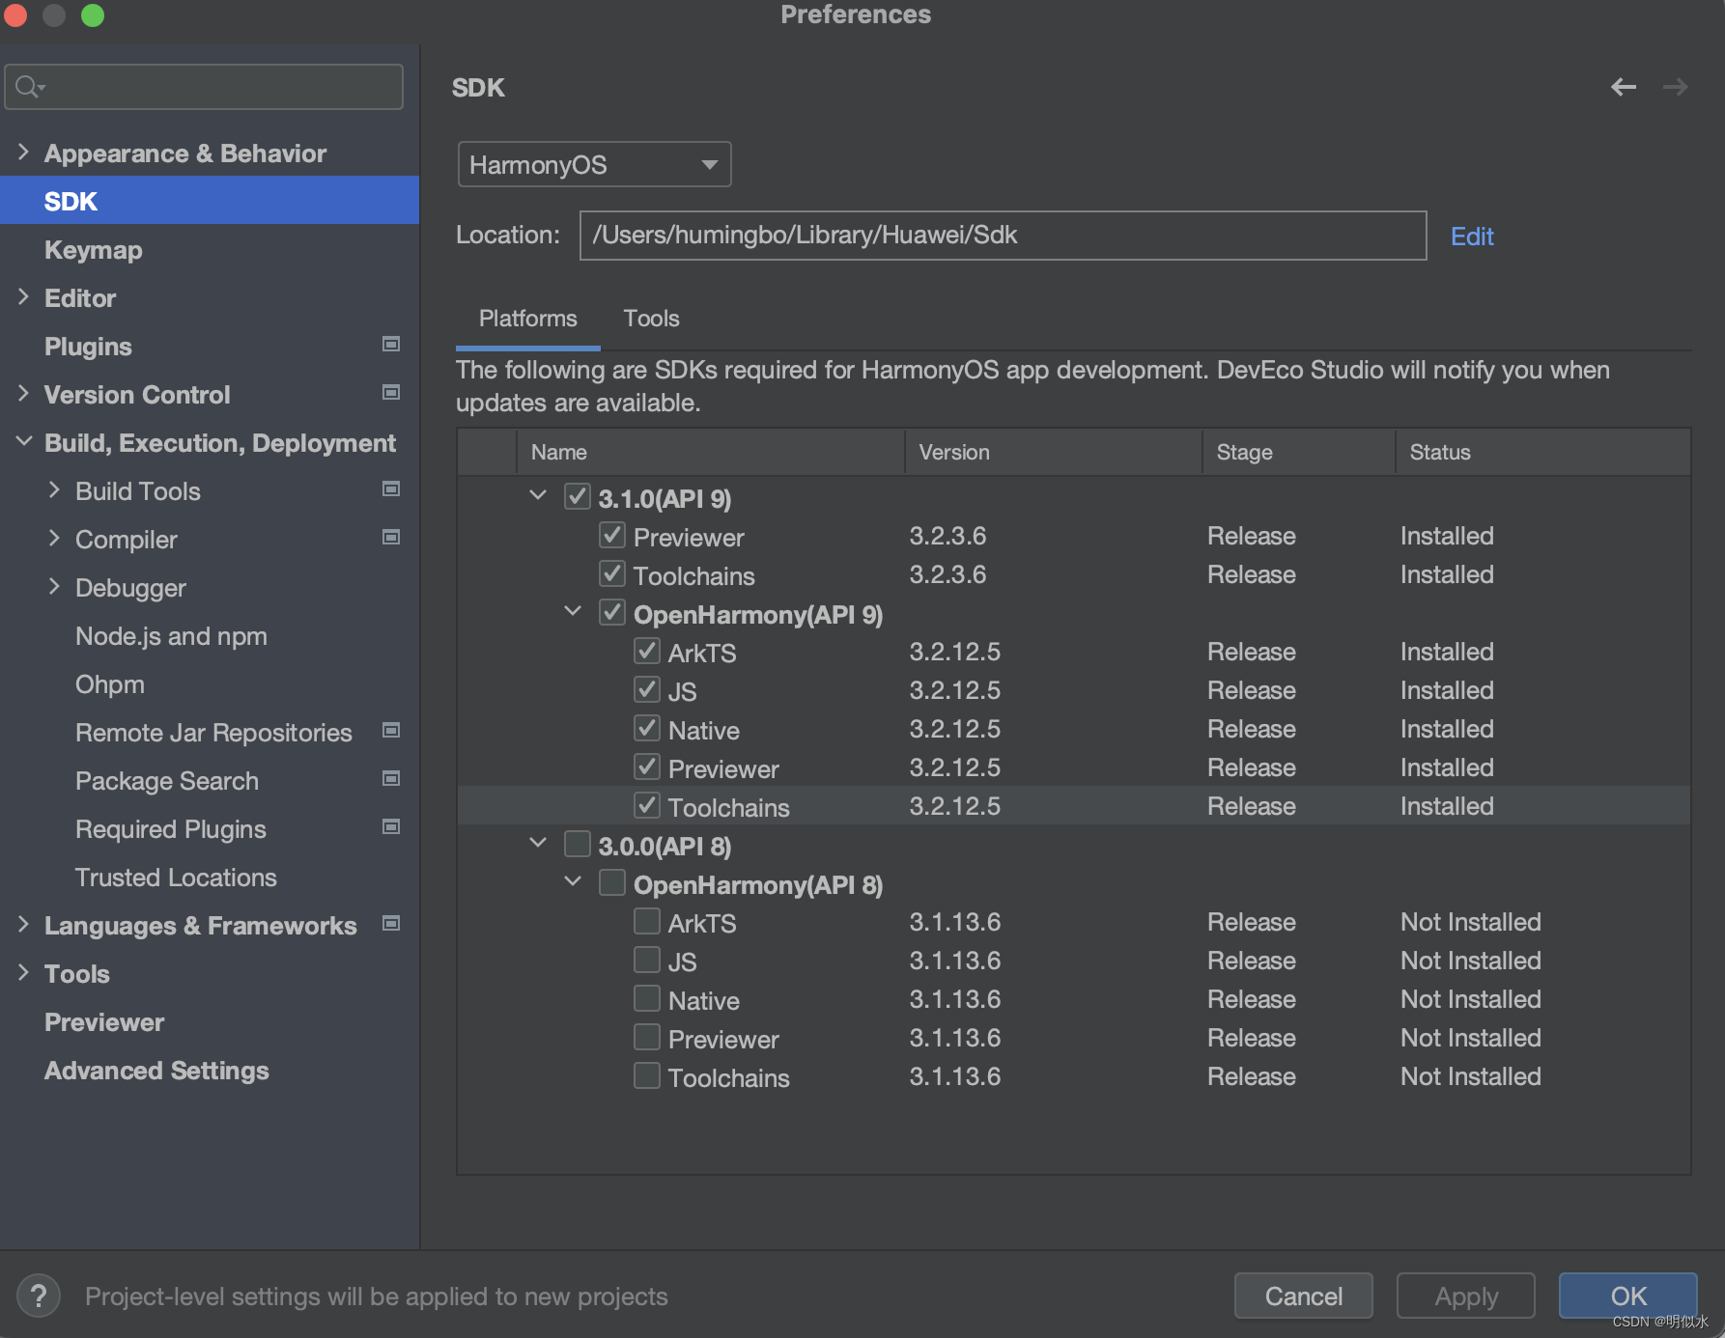
Task: Expand Debugger subsection
Action: (x=55, y=587)
